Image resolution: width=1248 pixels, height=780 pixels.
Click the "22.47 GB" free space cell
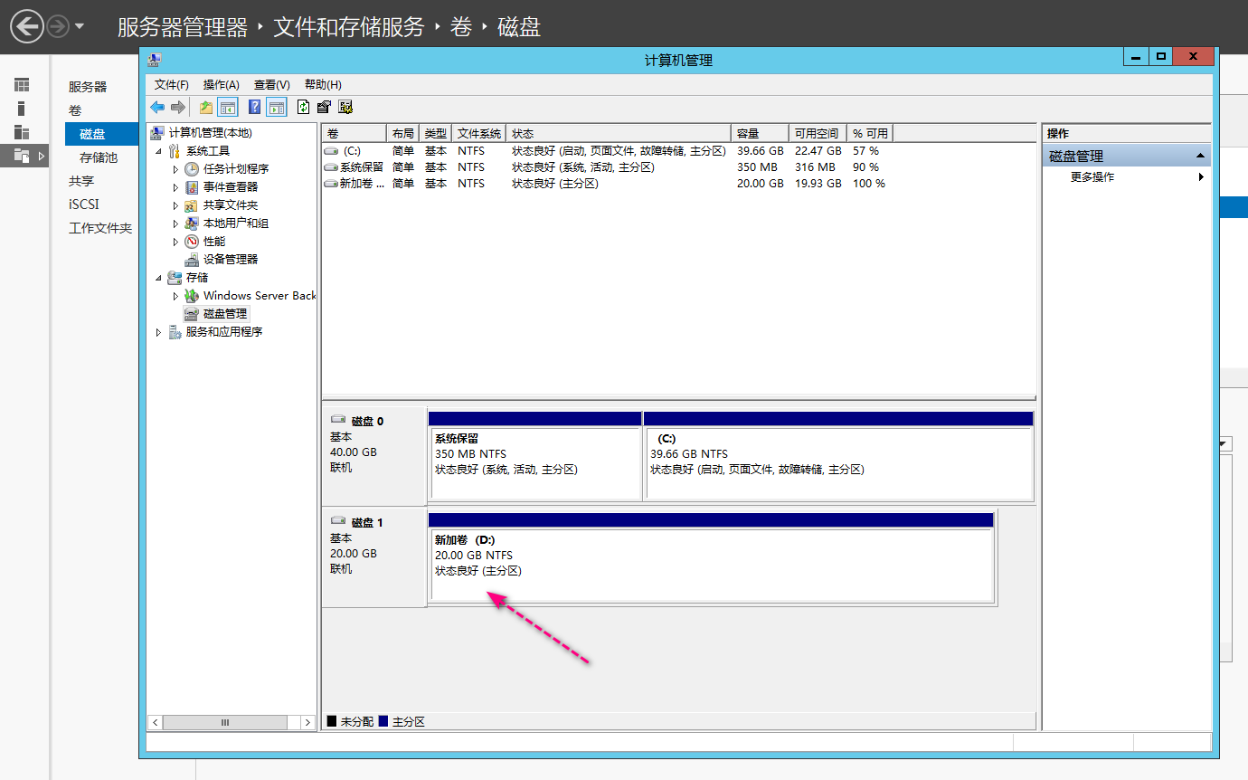point(818,151)
